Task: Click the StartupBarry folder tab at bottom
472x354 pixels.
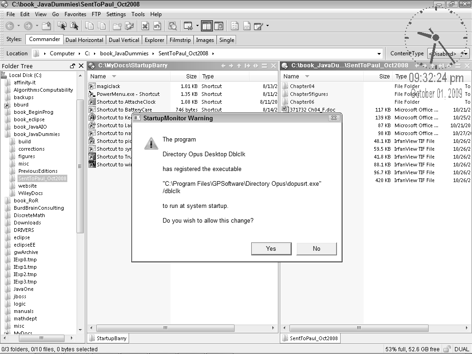Action: click(x=108, y=338)
